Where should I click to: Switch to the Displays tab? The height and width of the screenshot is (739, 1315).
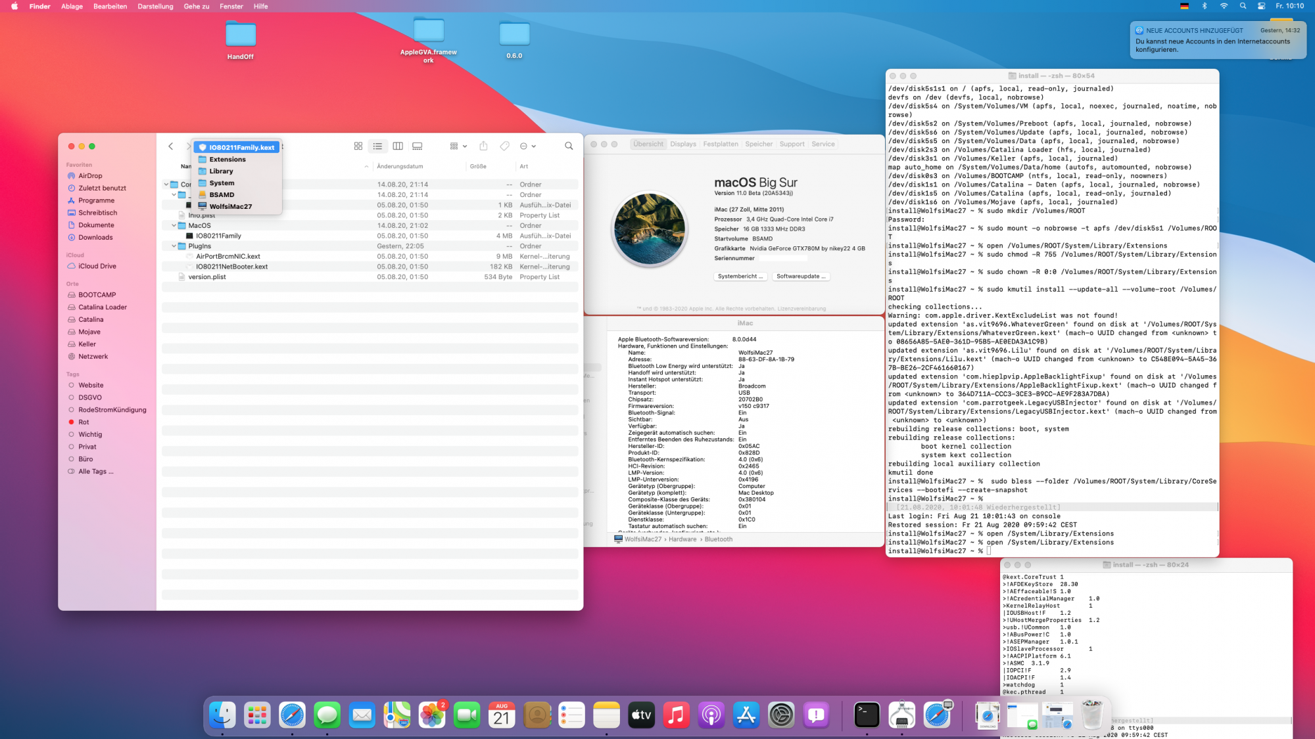pos(683,144)
